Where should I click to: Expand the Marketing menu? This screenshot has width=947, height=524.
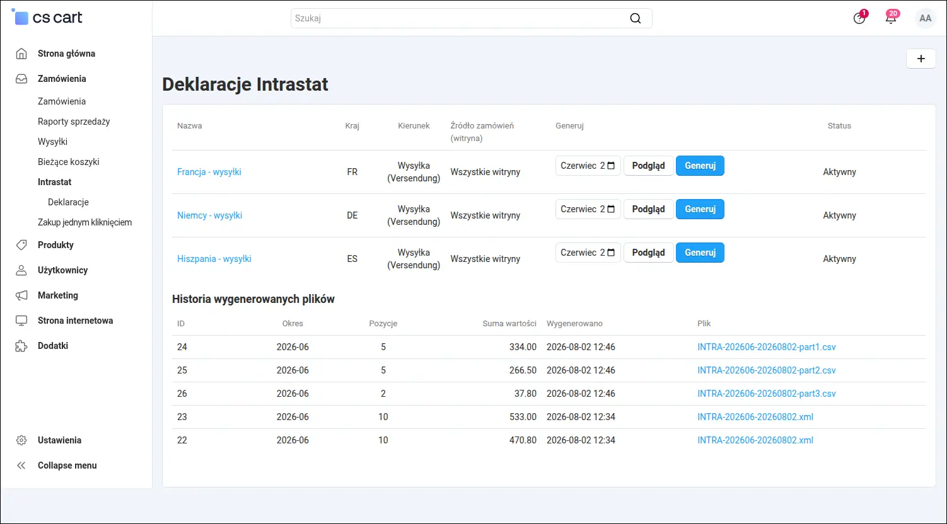click(58, 295)
